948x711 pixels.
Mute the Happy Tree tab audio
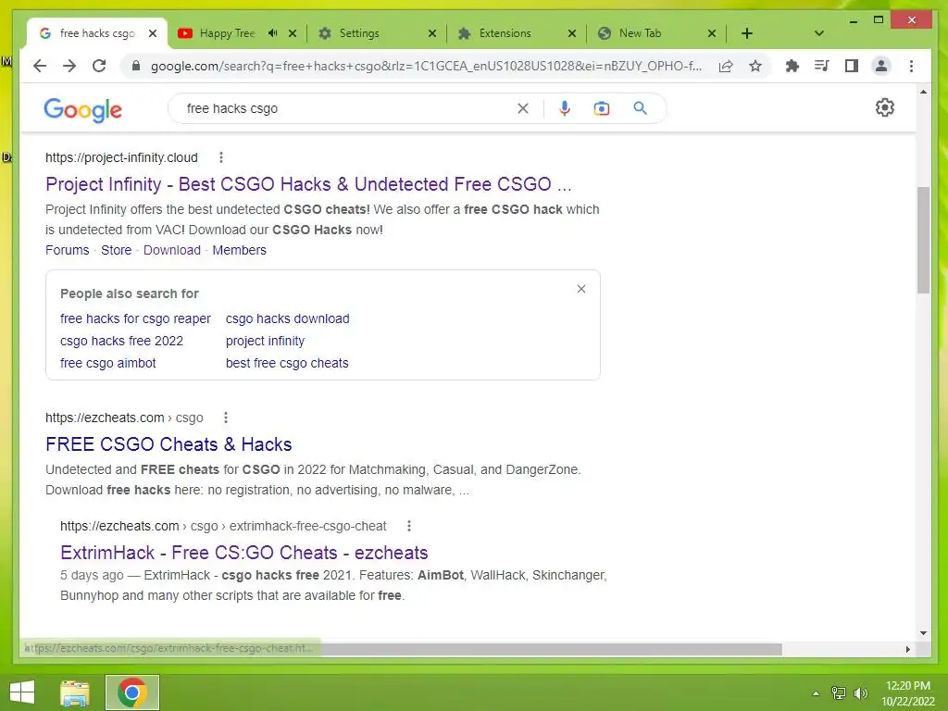point(273,33)
